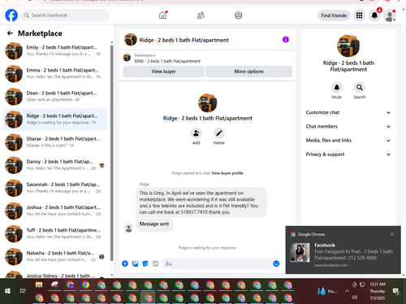Click the Message sent bubble

[x=154, y=225]
